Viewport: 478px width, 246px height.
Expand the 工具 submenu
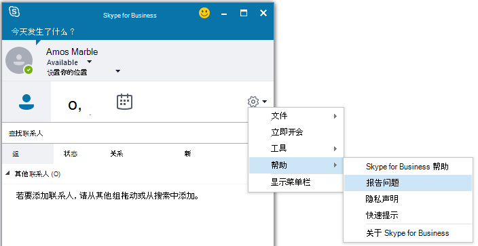click(296, 148)
